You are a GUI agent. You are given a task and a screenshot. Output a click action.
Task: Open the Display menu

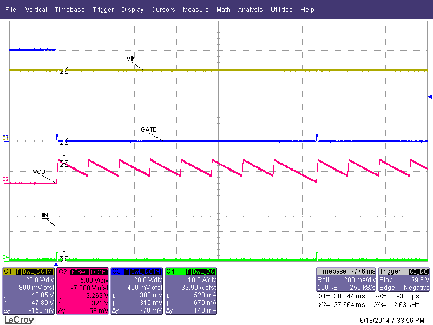click(x=132, y=9)
